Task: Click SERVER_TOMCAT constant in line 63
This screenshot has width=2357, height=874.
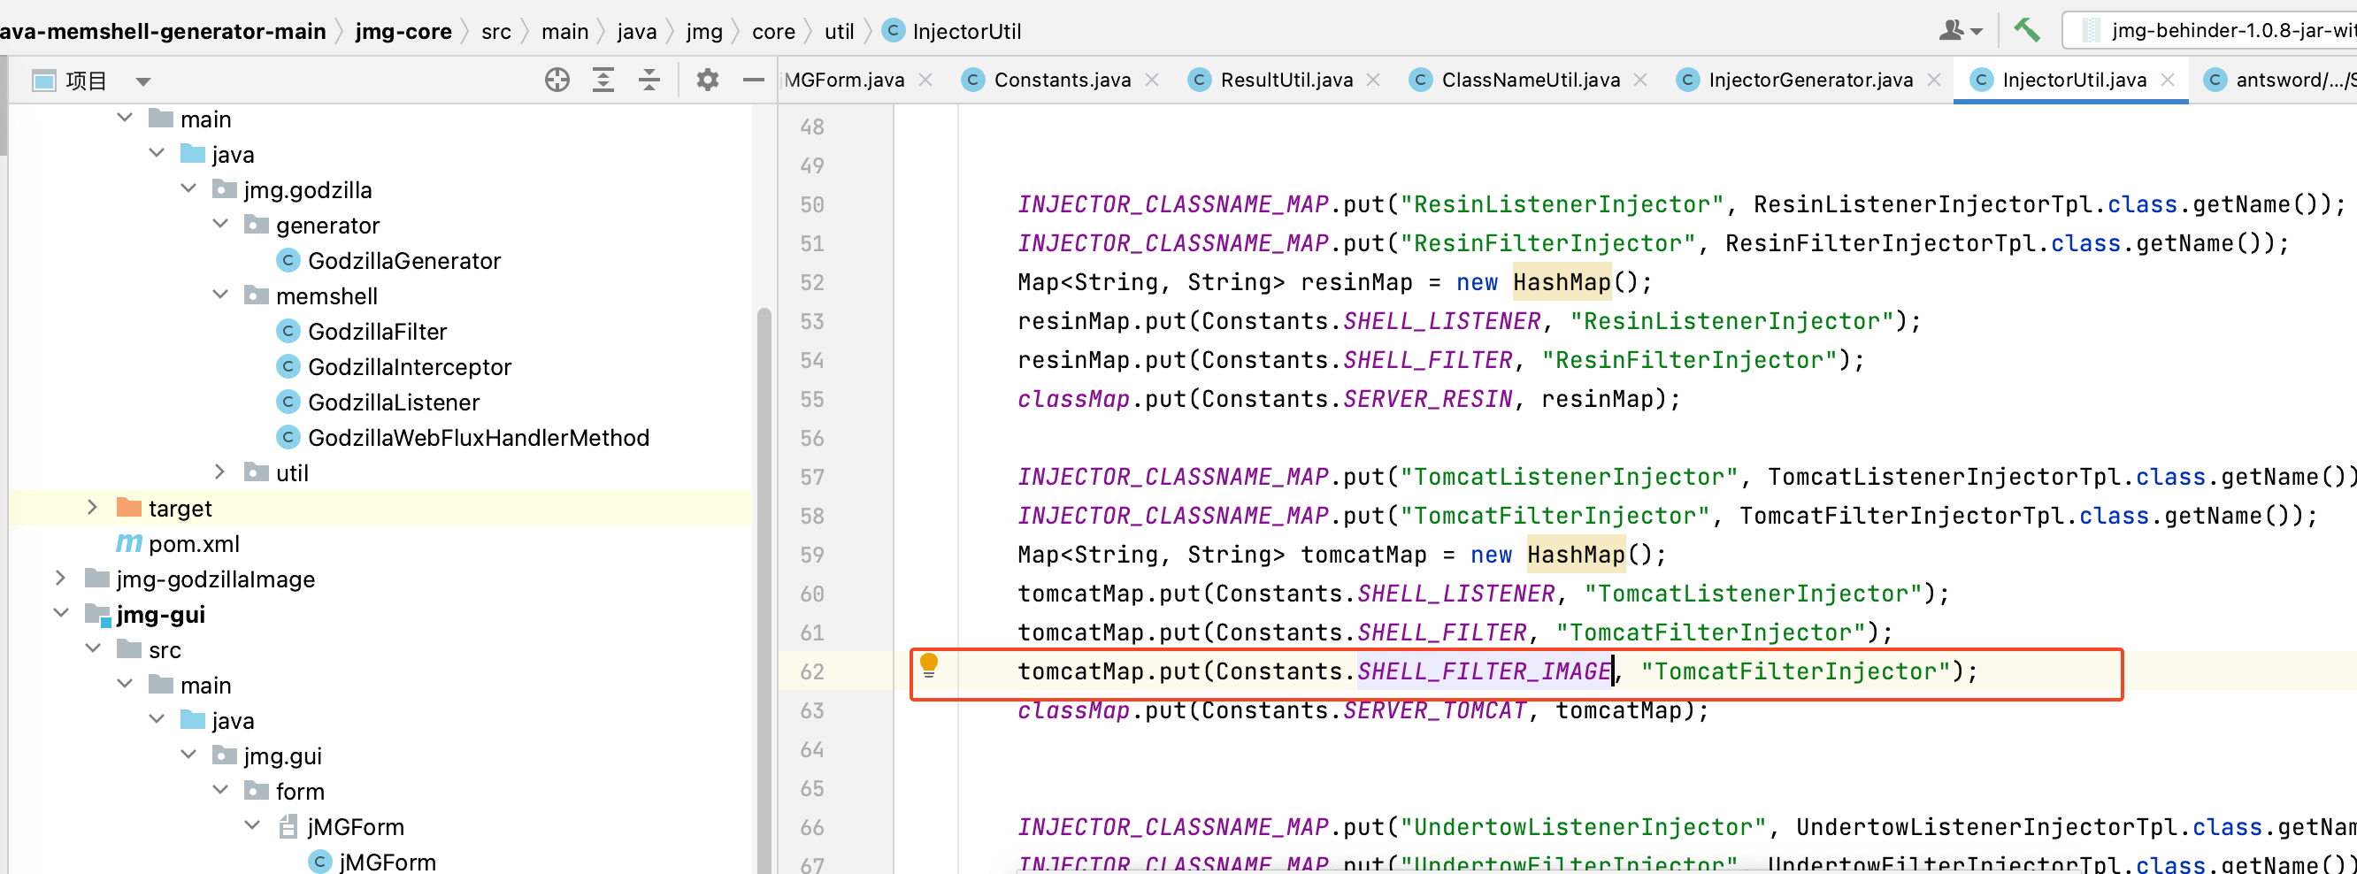Action: pos(1435,710)
